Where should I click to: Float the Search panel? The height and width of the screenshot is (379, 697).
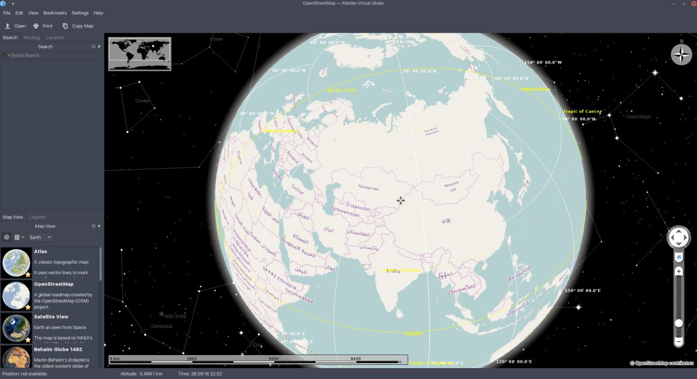(x=94, y=46)
